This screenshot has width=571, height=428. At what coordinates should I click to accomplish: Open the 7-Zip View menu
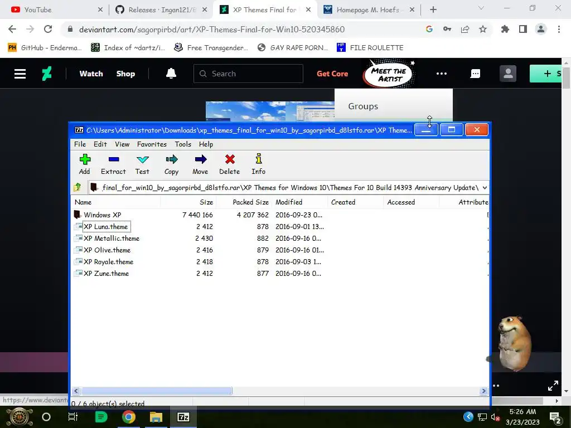[122, 144]
